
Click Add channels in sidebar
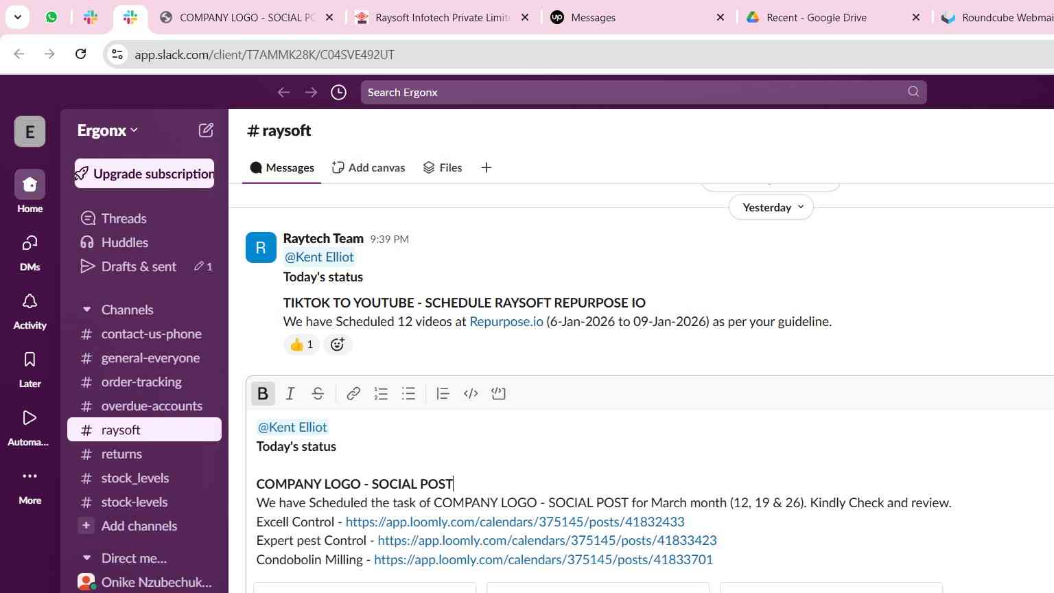click(144, 526)
